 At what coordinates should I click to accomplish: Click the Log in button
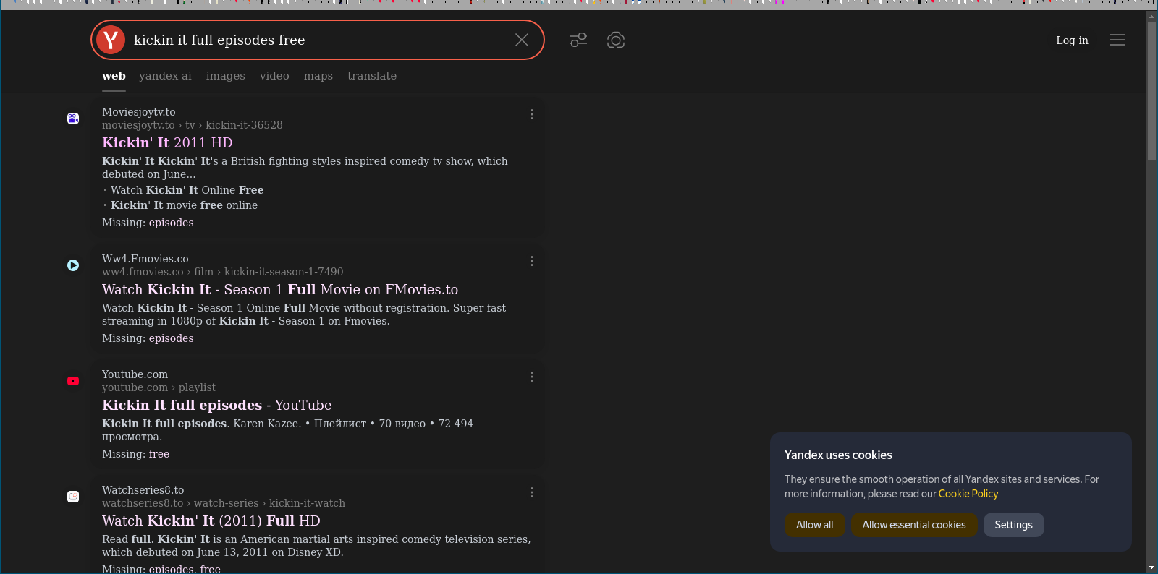[x=1072, y=40]
